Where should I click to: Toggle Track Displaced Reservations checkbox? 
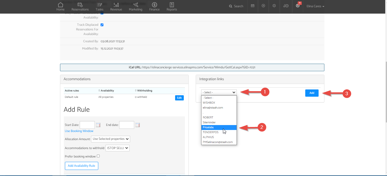(x=102, y=25)
